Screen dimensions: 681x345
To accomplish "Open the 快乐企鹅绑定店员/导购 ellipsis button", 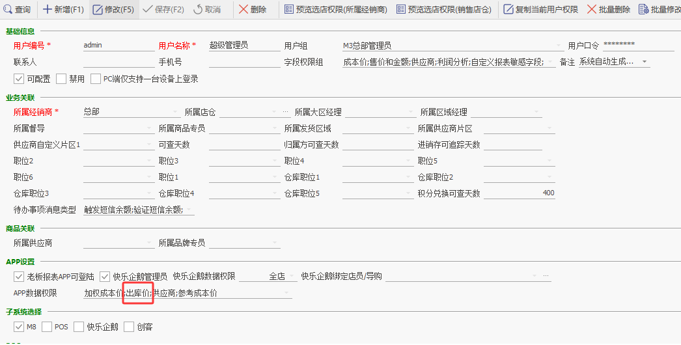I will pos(546,276).
